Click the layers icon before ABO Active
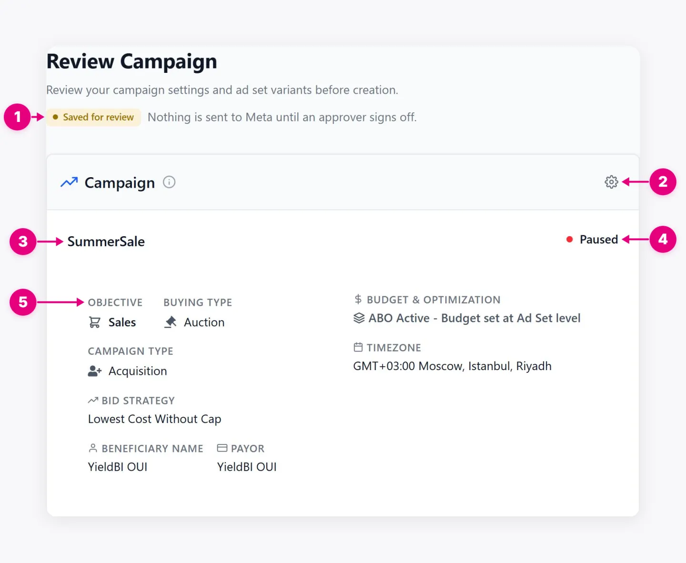Image resolution: width=686 pixels, height=563 pixels. coord(359,318)
